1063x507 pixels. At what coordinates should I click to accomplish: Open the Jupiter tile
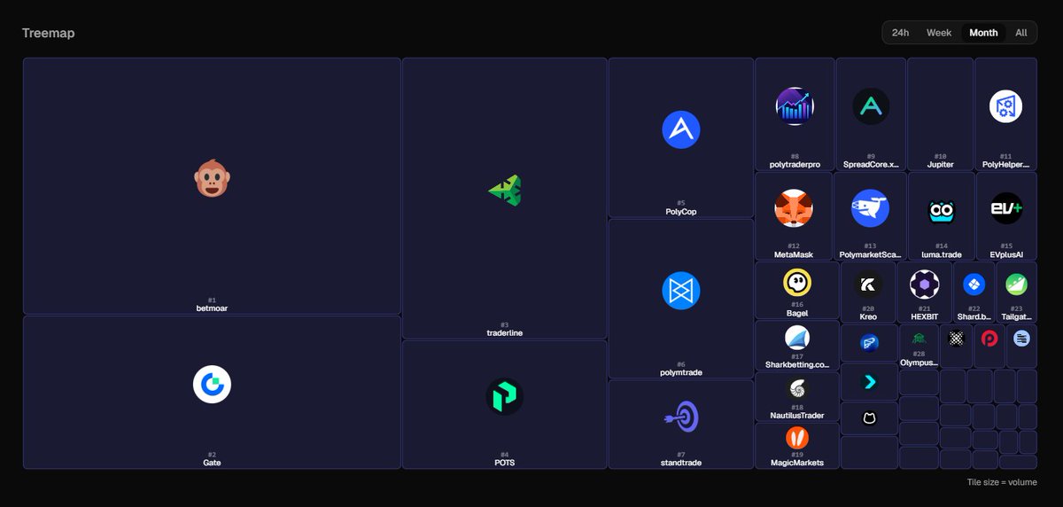coord(940,114)
